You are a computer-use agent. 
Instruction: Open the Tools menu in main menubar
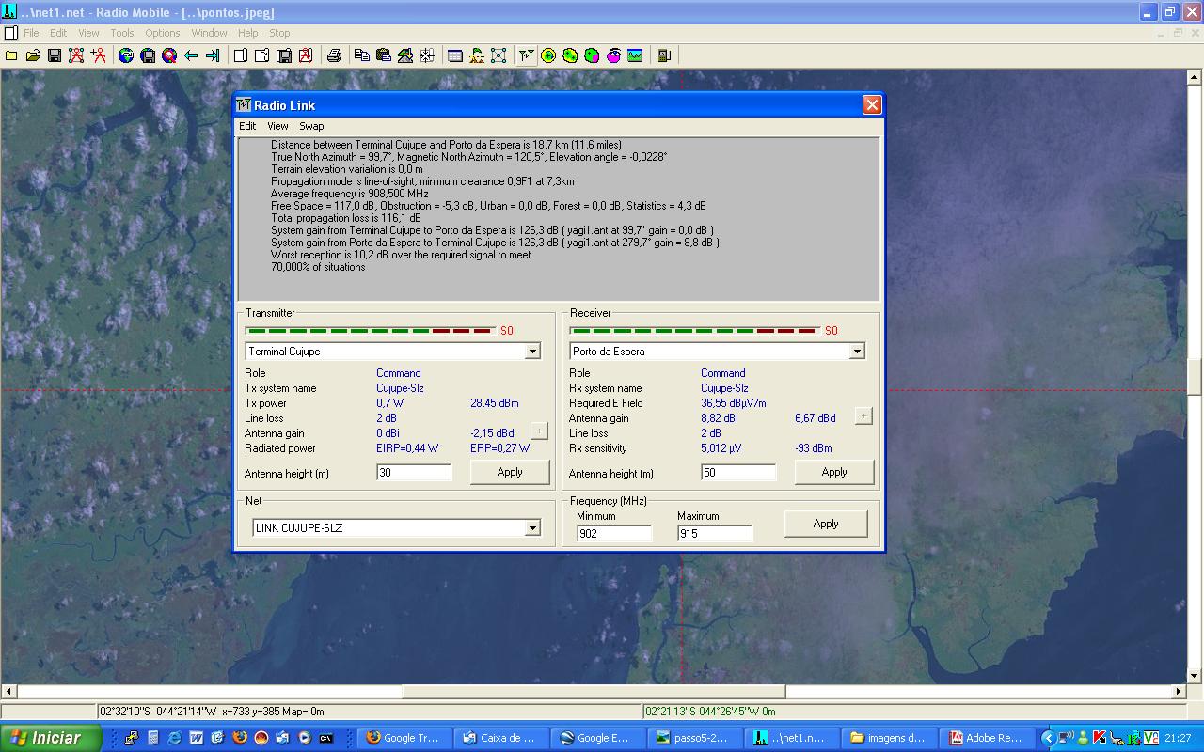point(122,33)
